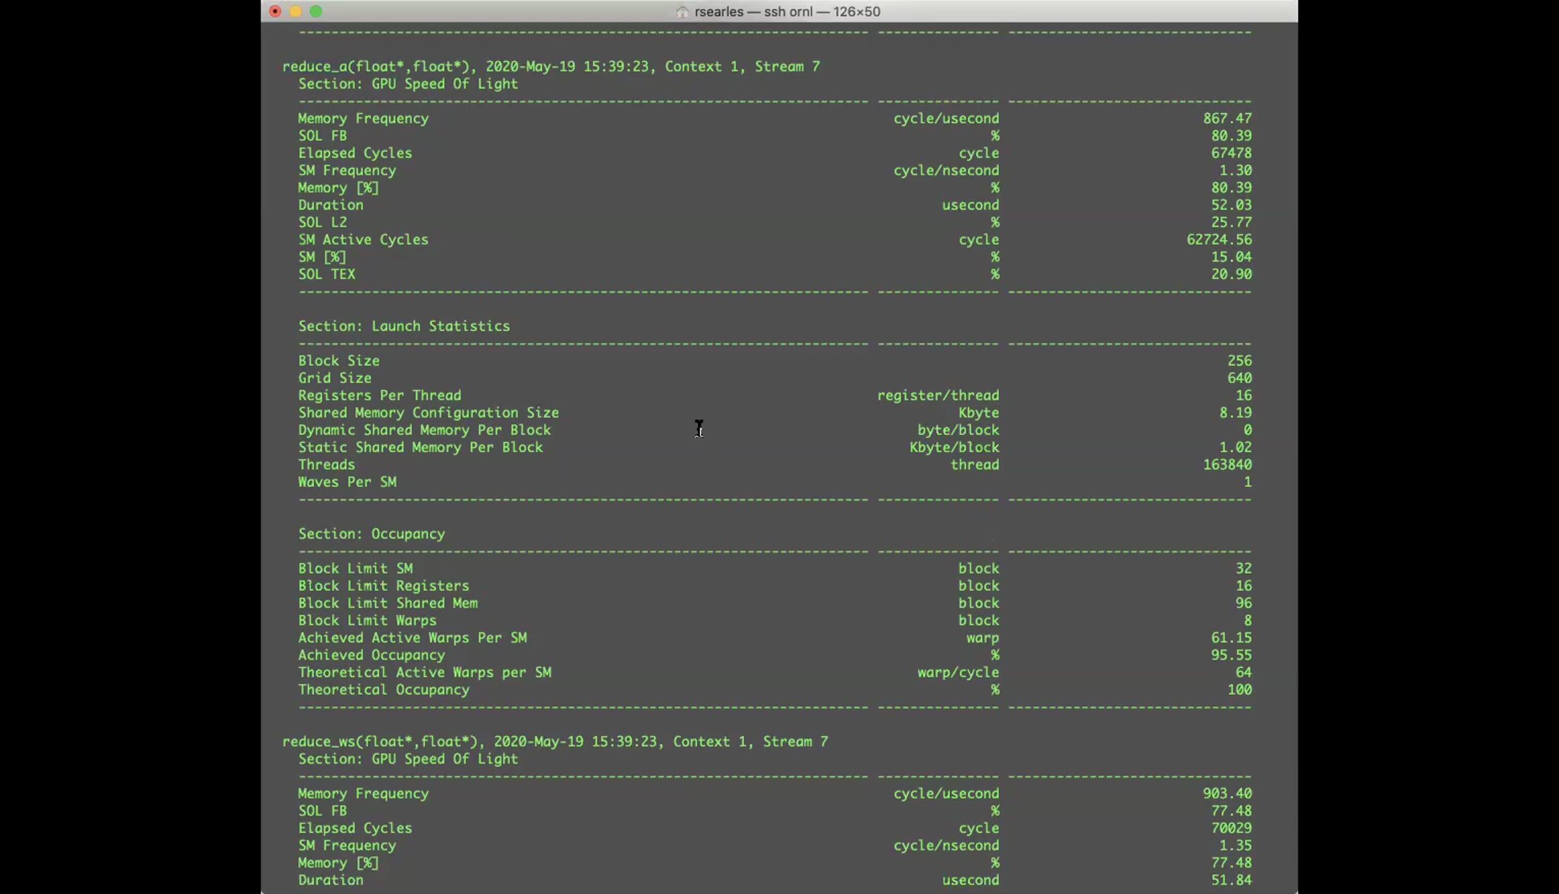Viewport: 1559px width, 894px height.
Task: Click the 'Block Limit SM' label
Action: pos(355,569)
